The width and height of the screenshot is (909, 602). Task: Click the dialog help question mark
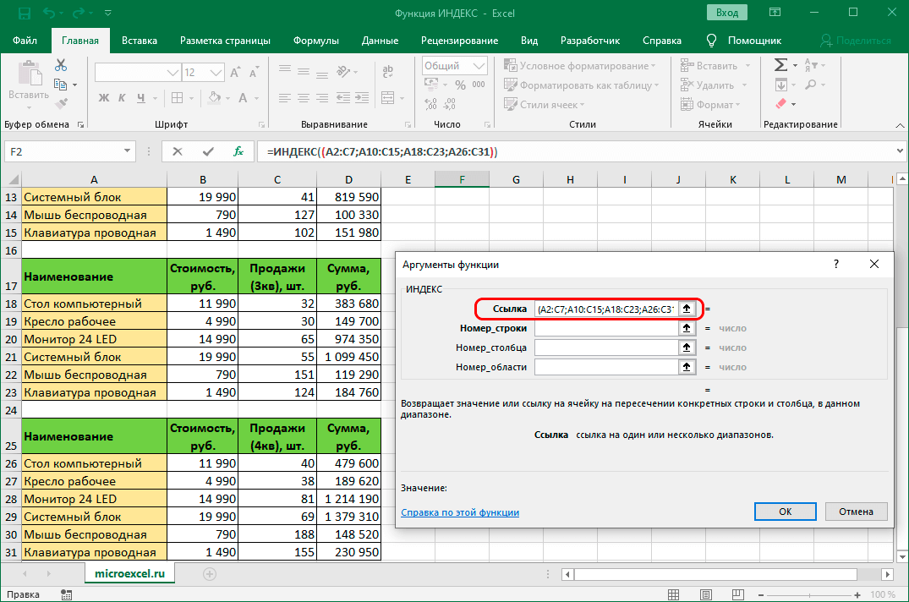pyautogui.click(x=836, y=264)
